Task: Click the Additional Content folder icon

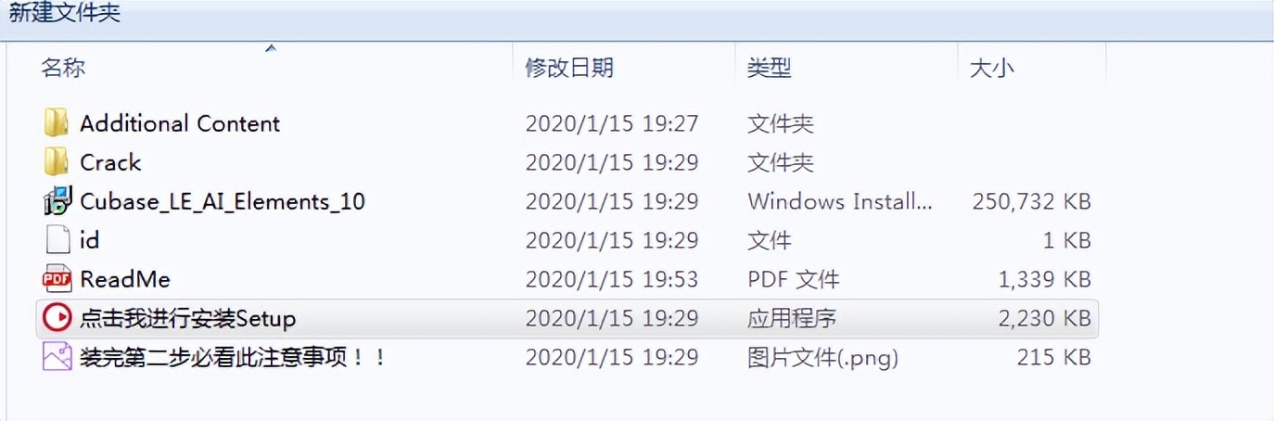Action: [57, 122]
